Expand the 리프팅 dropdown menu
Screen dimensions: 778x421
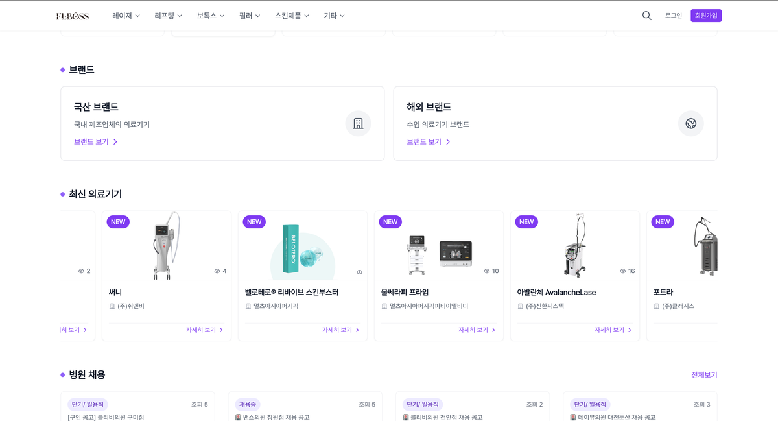coord(168,16)
